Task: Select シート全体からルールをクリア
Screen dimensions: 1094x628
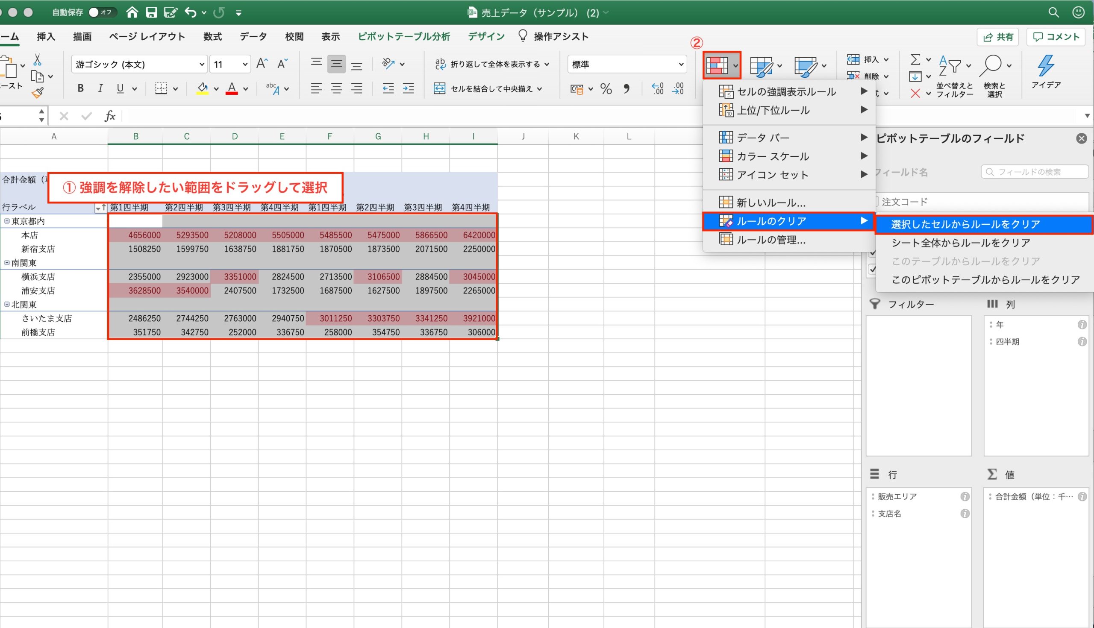Action: [x=984, y=243]
